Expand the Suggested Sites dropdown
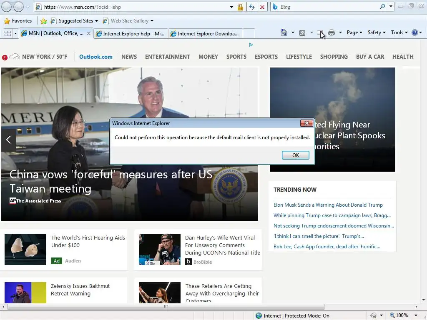This screenshot has height=320, width=427. tap(96, 21)
